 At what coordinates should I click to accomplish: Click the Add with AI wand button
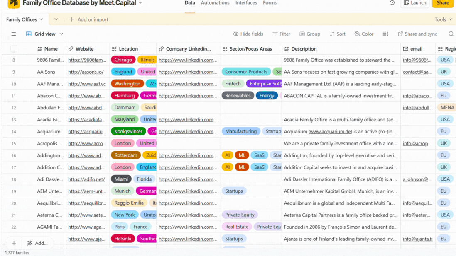point(37,243)
